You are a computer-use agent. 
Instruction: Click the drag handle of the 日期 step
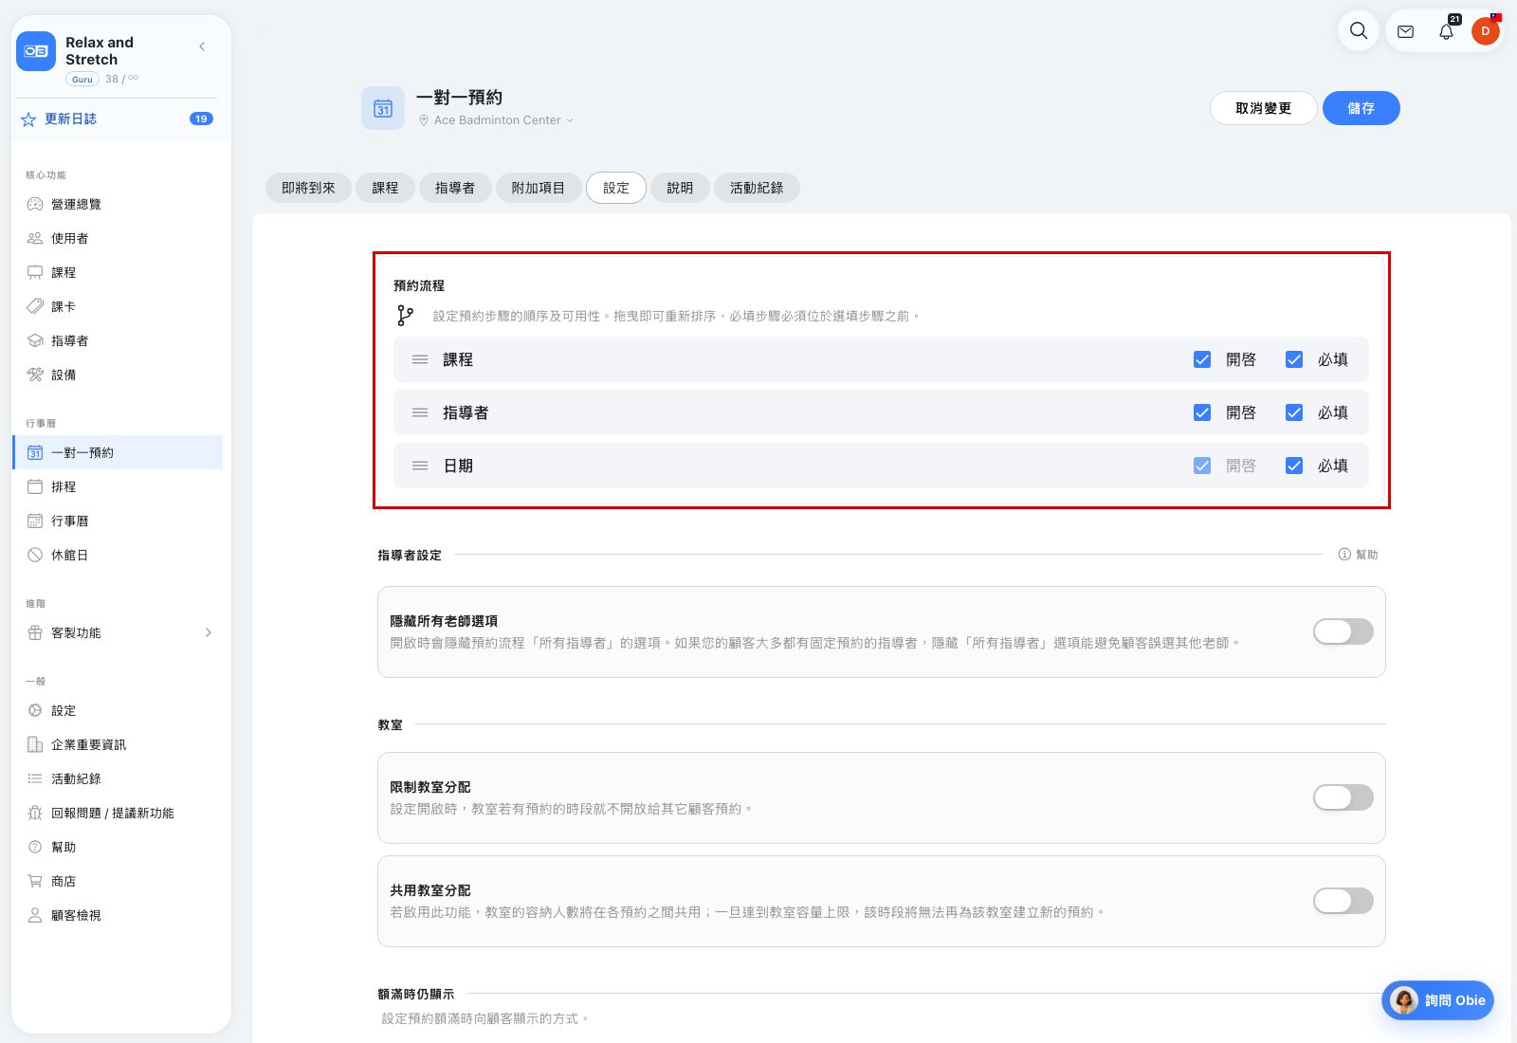(420, 466)
